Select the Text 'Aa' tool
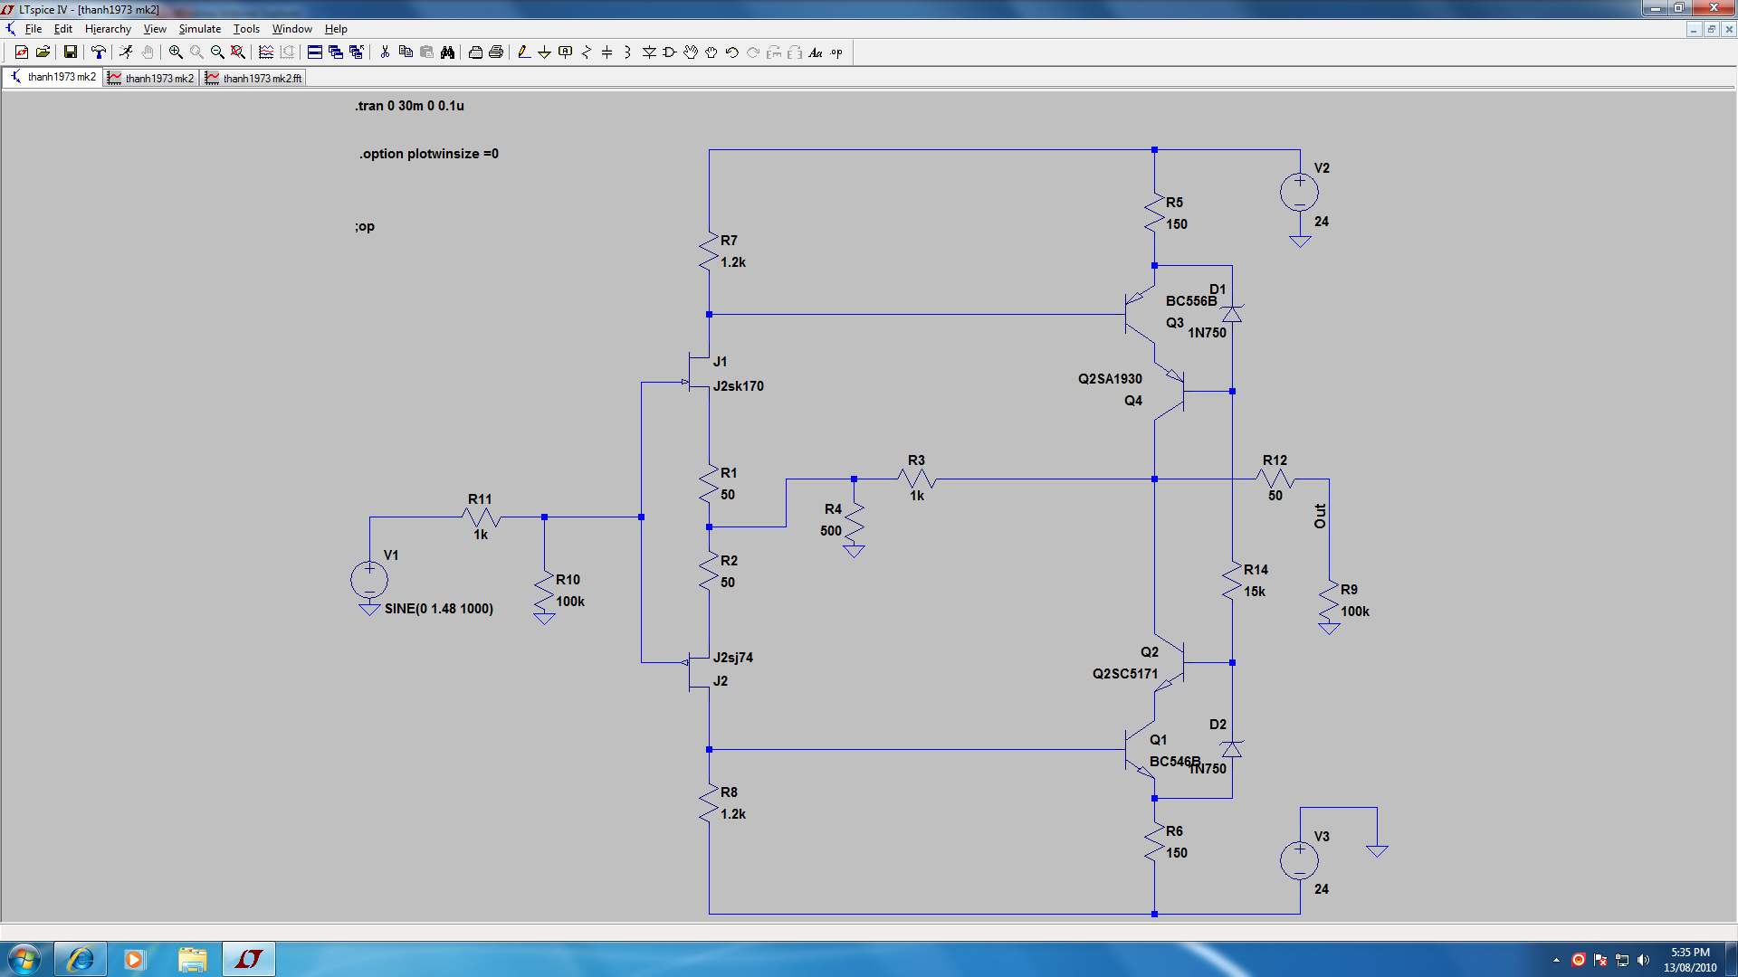The height and width of the screenshot is (977, 1738). [816, 52]
